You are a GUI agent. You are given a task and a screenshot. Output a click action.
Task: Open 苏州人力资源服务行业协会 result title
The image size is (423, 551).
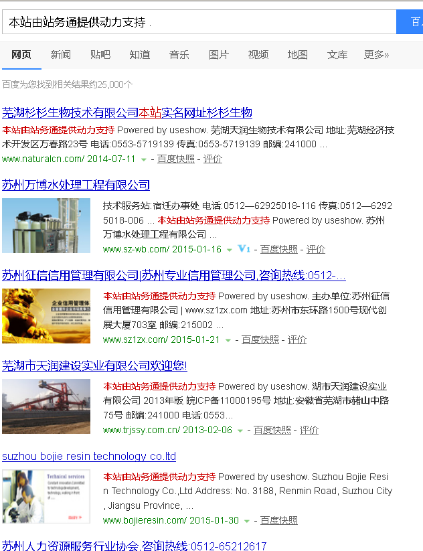pyautogui.click(x=135, y=546)
